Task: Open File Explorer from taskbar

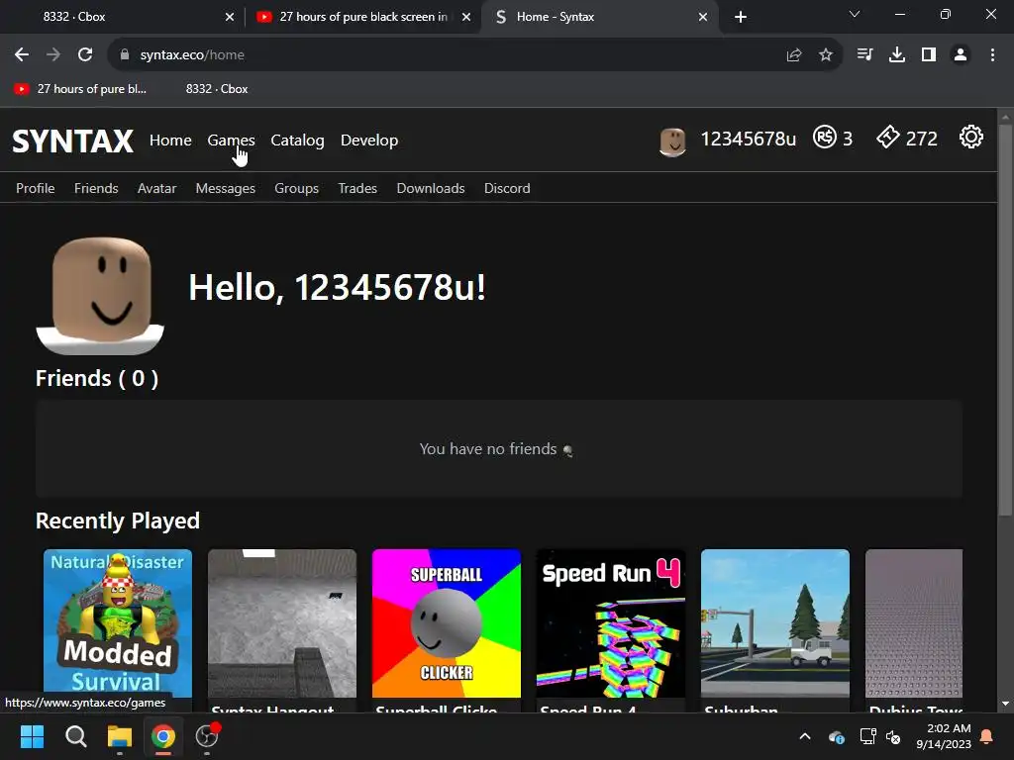Action: pos(120,736)
